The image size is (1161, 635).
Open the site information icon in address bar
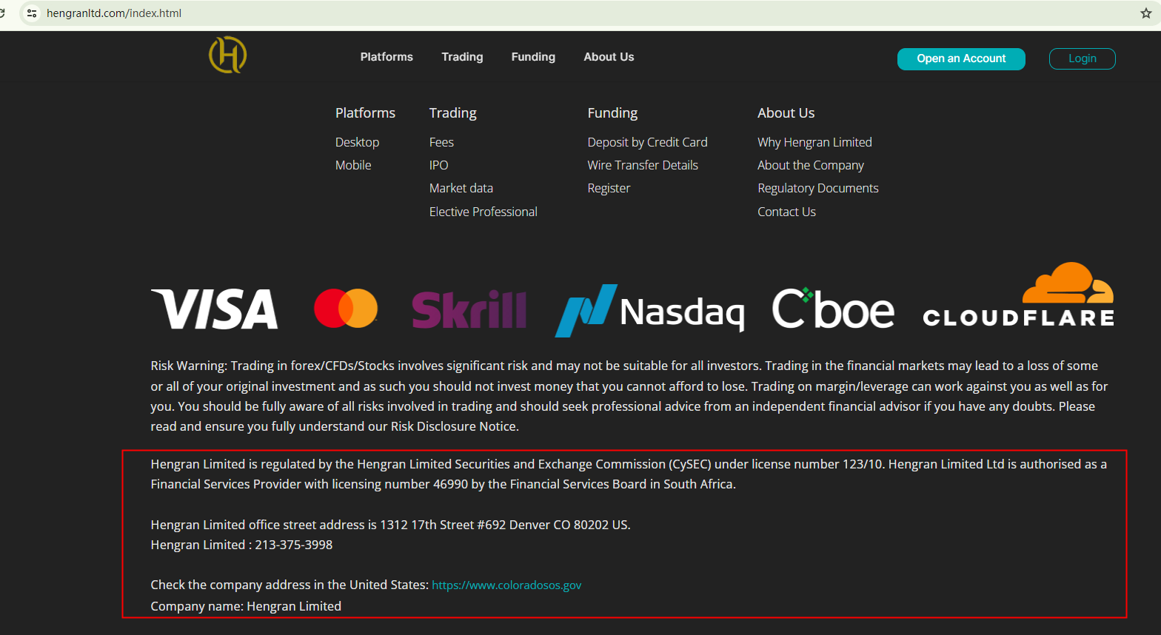(32, 13)
